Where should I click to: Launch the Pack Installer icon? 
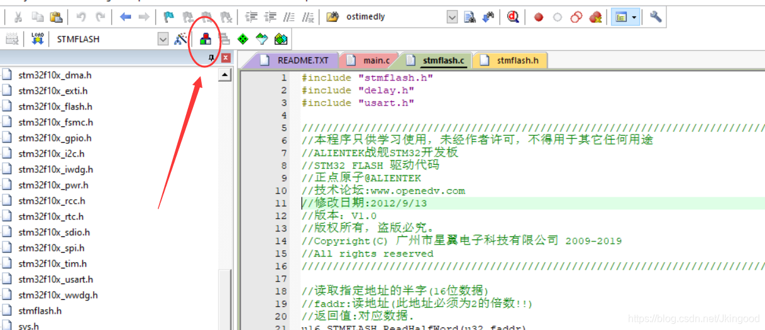[281, 39]
